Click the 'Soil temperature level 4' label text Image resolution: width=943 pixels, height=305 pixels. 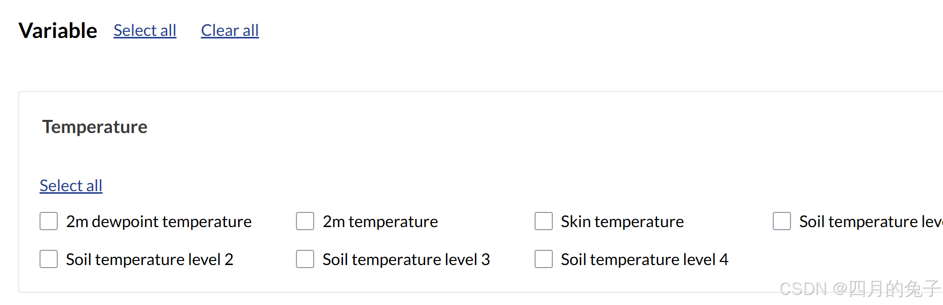(645, 259)
